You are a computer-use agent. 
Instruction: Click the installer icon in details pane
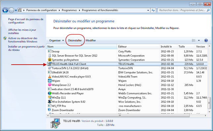pyautogui.click(x=55, y=123)
